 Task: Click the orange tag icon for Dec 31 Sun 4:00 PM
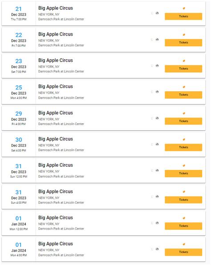[184, 192]
